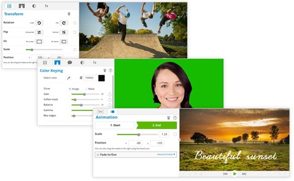
Task: Reset the Gain value
Action: 110,94
